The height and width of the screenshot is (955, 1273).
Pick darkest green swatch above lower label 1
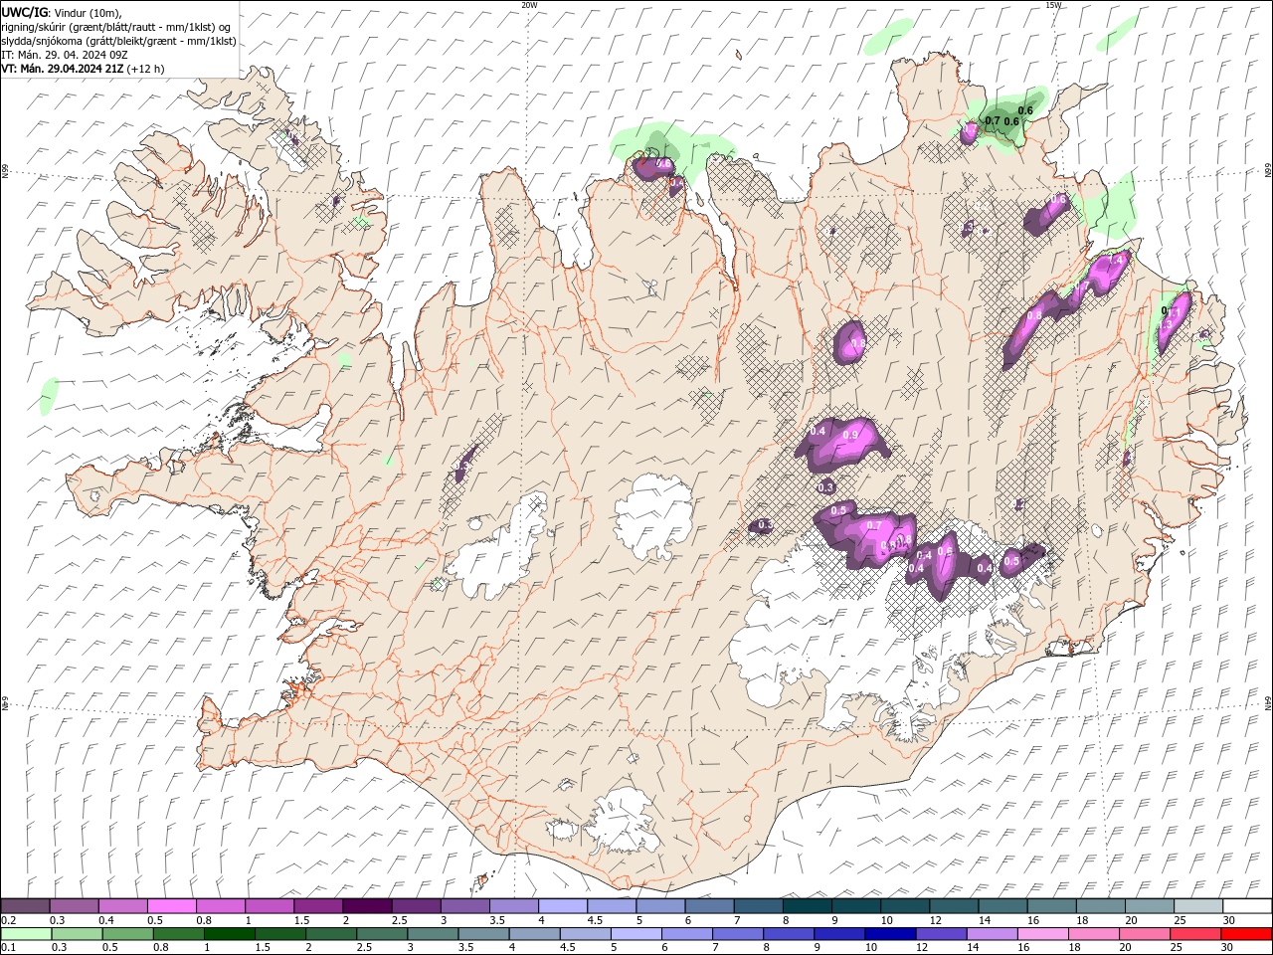pyautogui.click(x=230, y=934)
